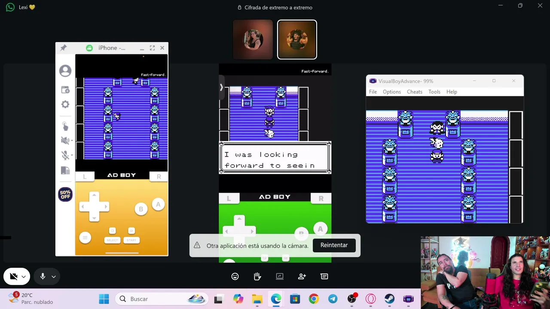Tap START in yellow AD BOY emulator

(x=131, y=240)
